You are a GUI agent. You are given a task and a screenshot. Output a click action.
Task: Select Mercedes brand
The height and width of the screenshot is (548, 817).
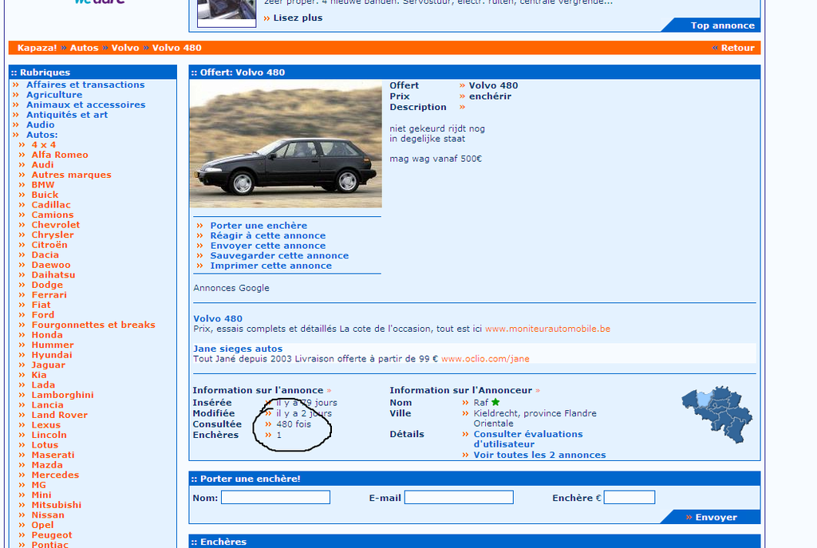click(55, 475)
